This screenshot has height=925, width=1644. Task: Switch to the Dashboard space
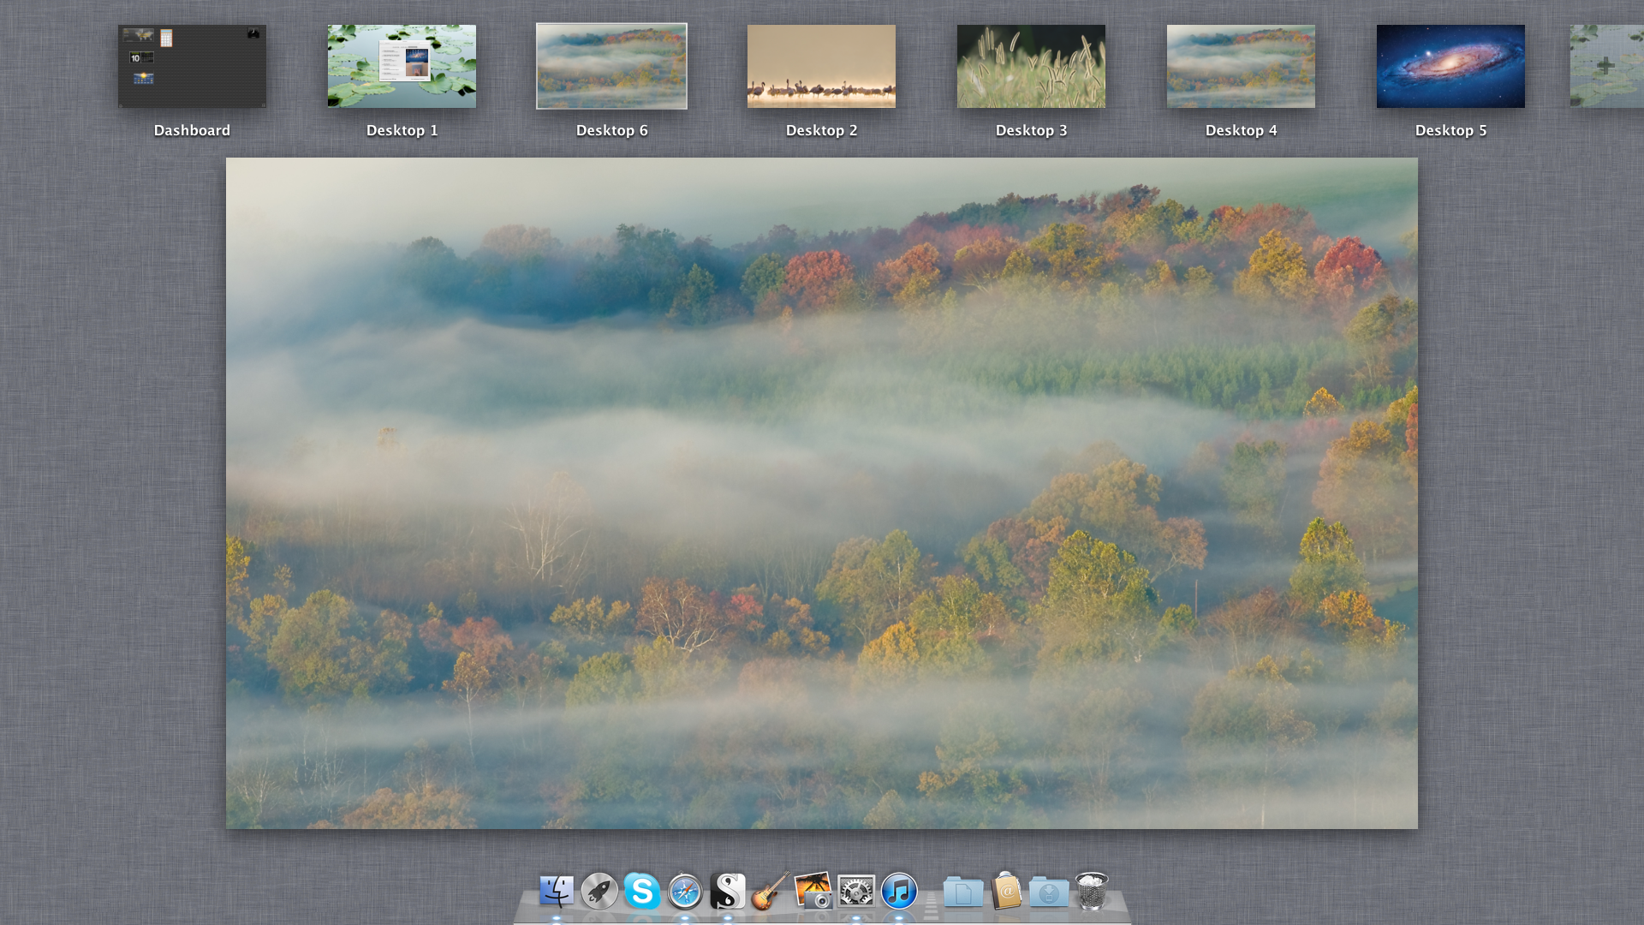[x=192, y=67]
